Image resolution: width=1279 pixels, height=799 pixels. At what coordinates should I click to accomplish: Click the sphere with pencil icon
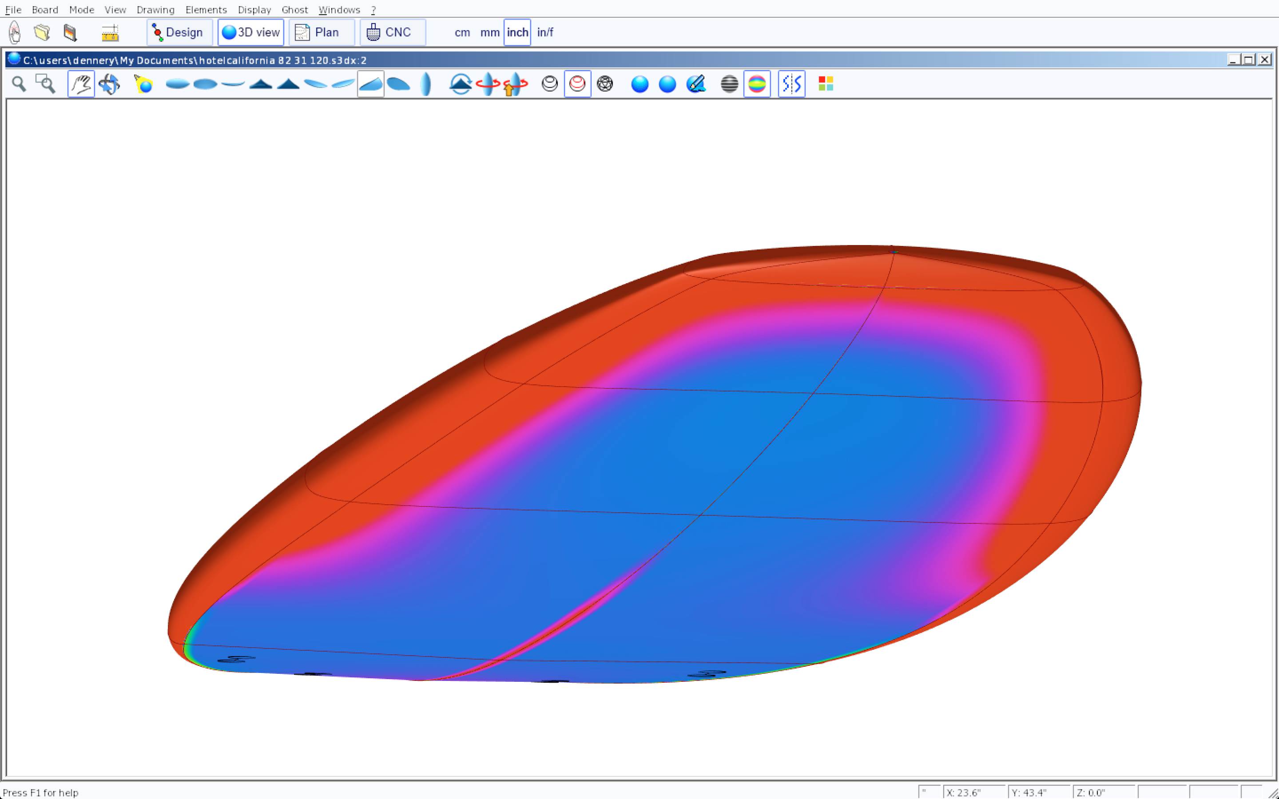(696, 84)
